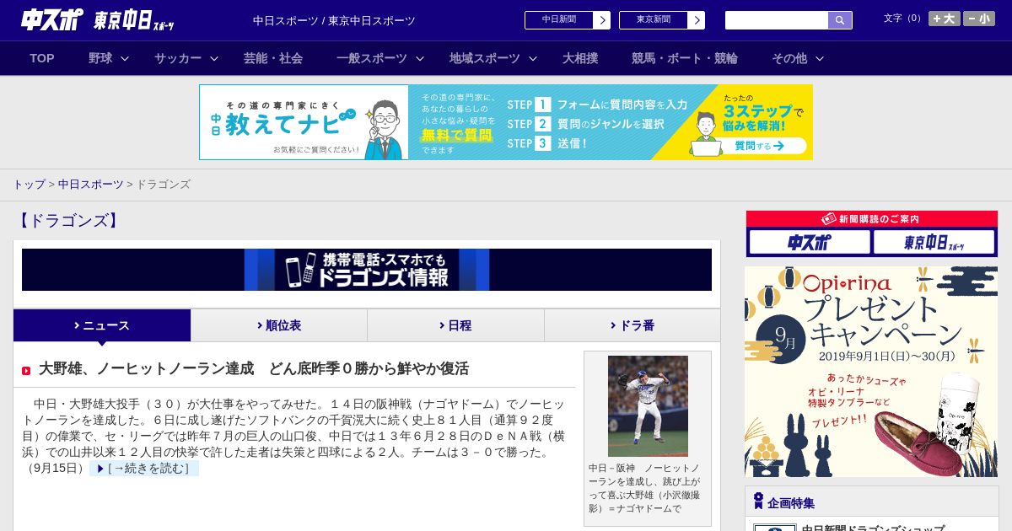Click the 携帯電話・スマホでもドラゴンズ情報 banner
1012x531 pixels.
click(x=367, y=270)
